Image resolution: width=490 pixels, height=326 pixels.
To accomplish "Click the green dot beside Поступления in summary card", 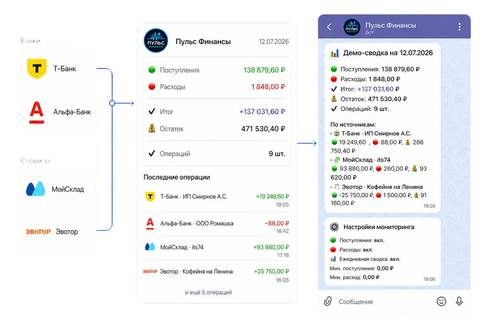I will pos(152,70).
